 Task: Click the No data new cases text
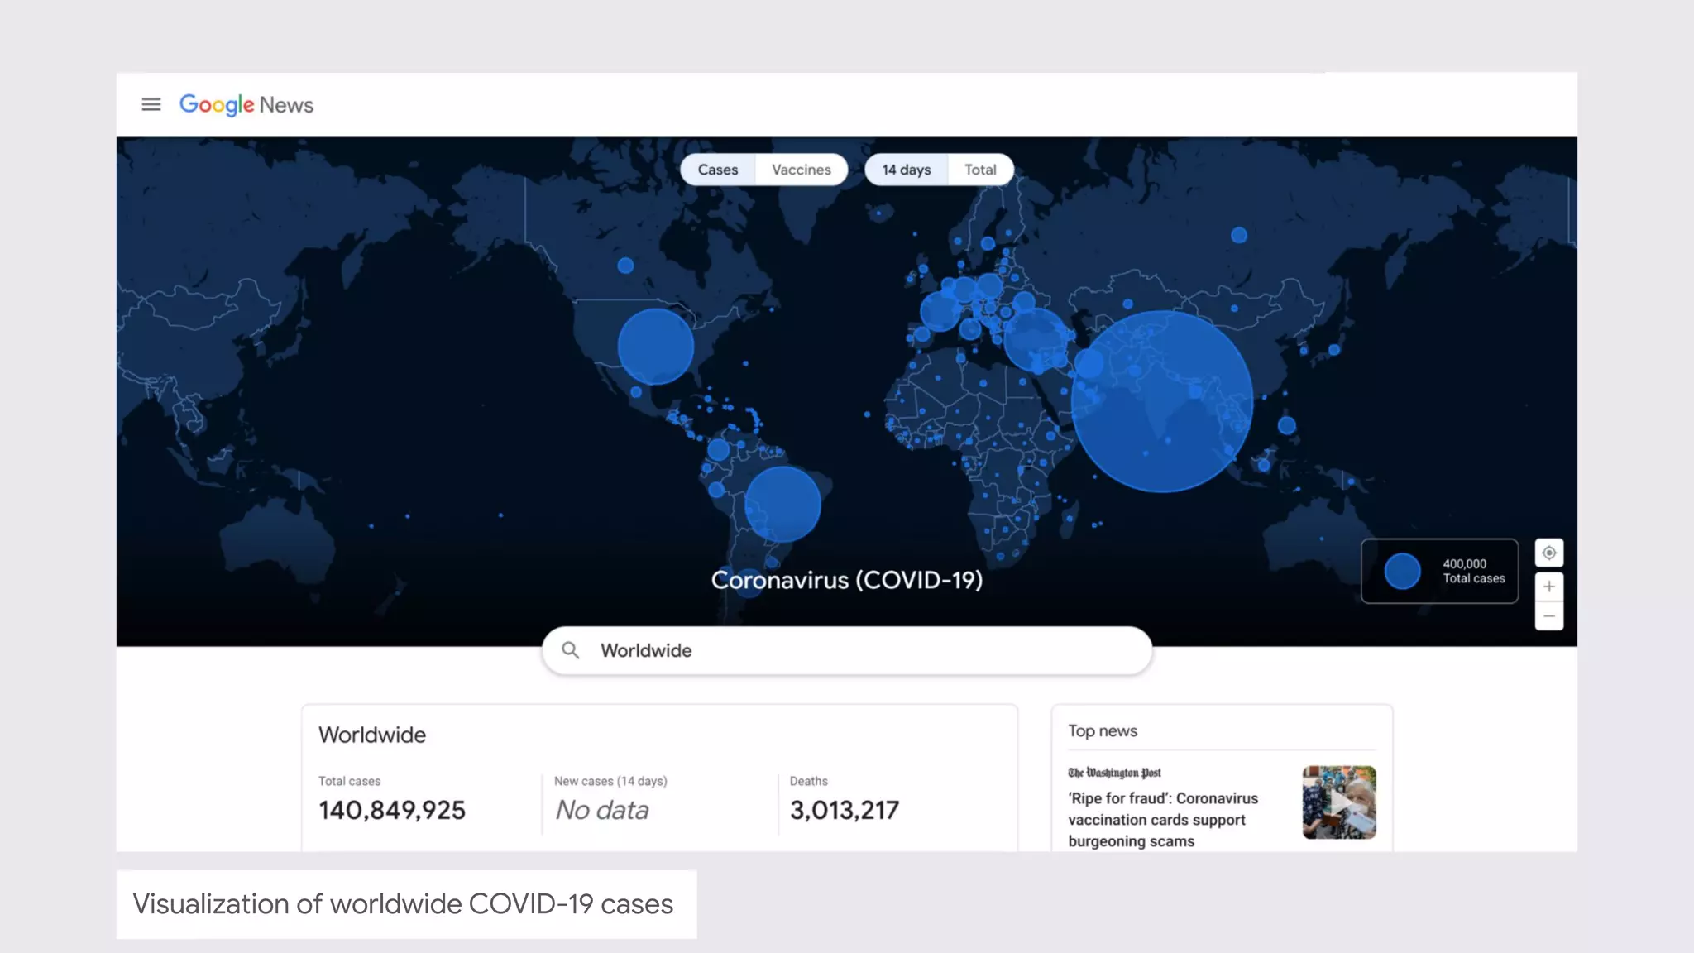(602, 810)
